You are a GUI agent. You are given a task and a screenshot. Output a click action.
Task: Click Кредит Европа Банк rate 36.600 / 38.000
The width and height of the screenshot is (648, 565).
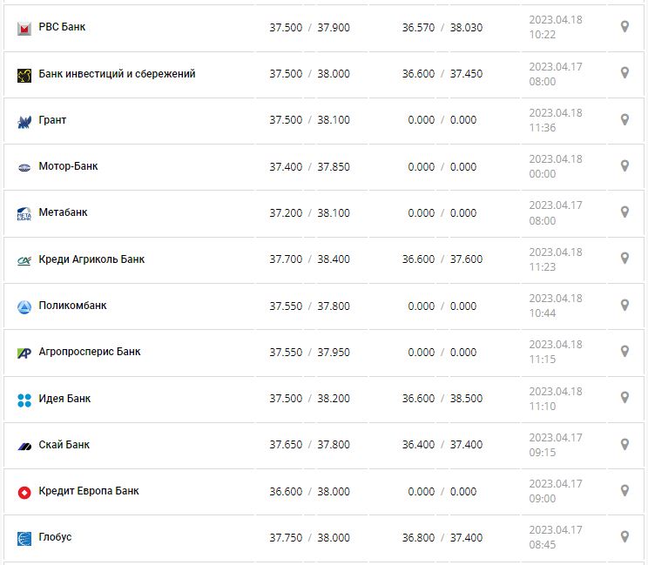click(309, 491)
